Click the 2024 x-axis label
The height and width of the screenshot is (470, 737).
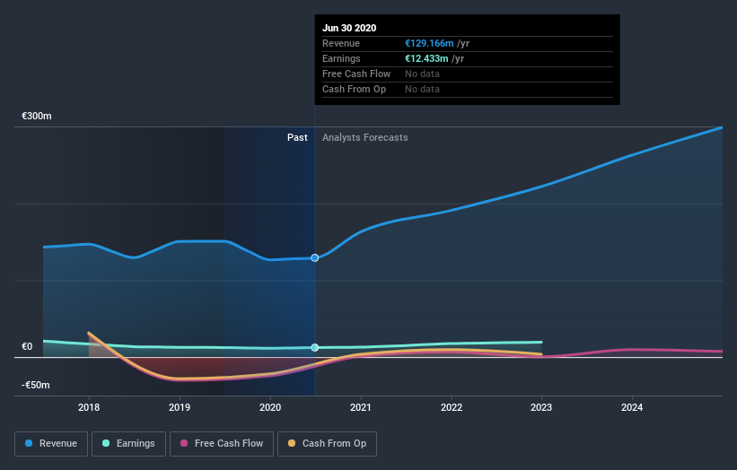click(x=632, y=407)
